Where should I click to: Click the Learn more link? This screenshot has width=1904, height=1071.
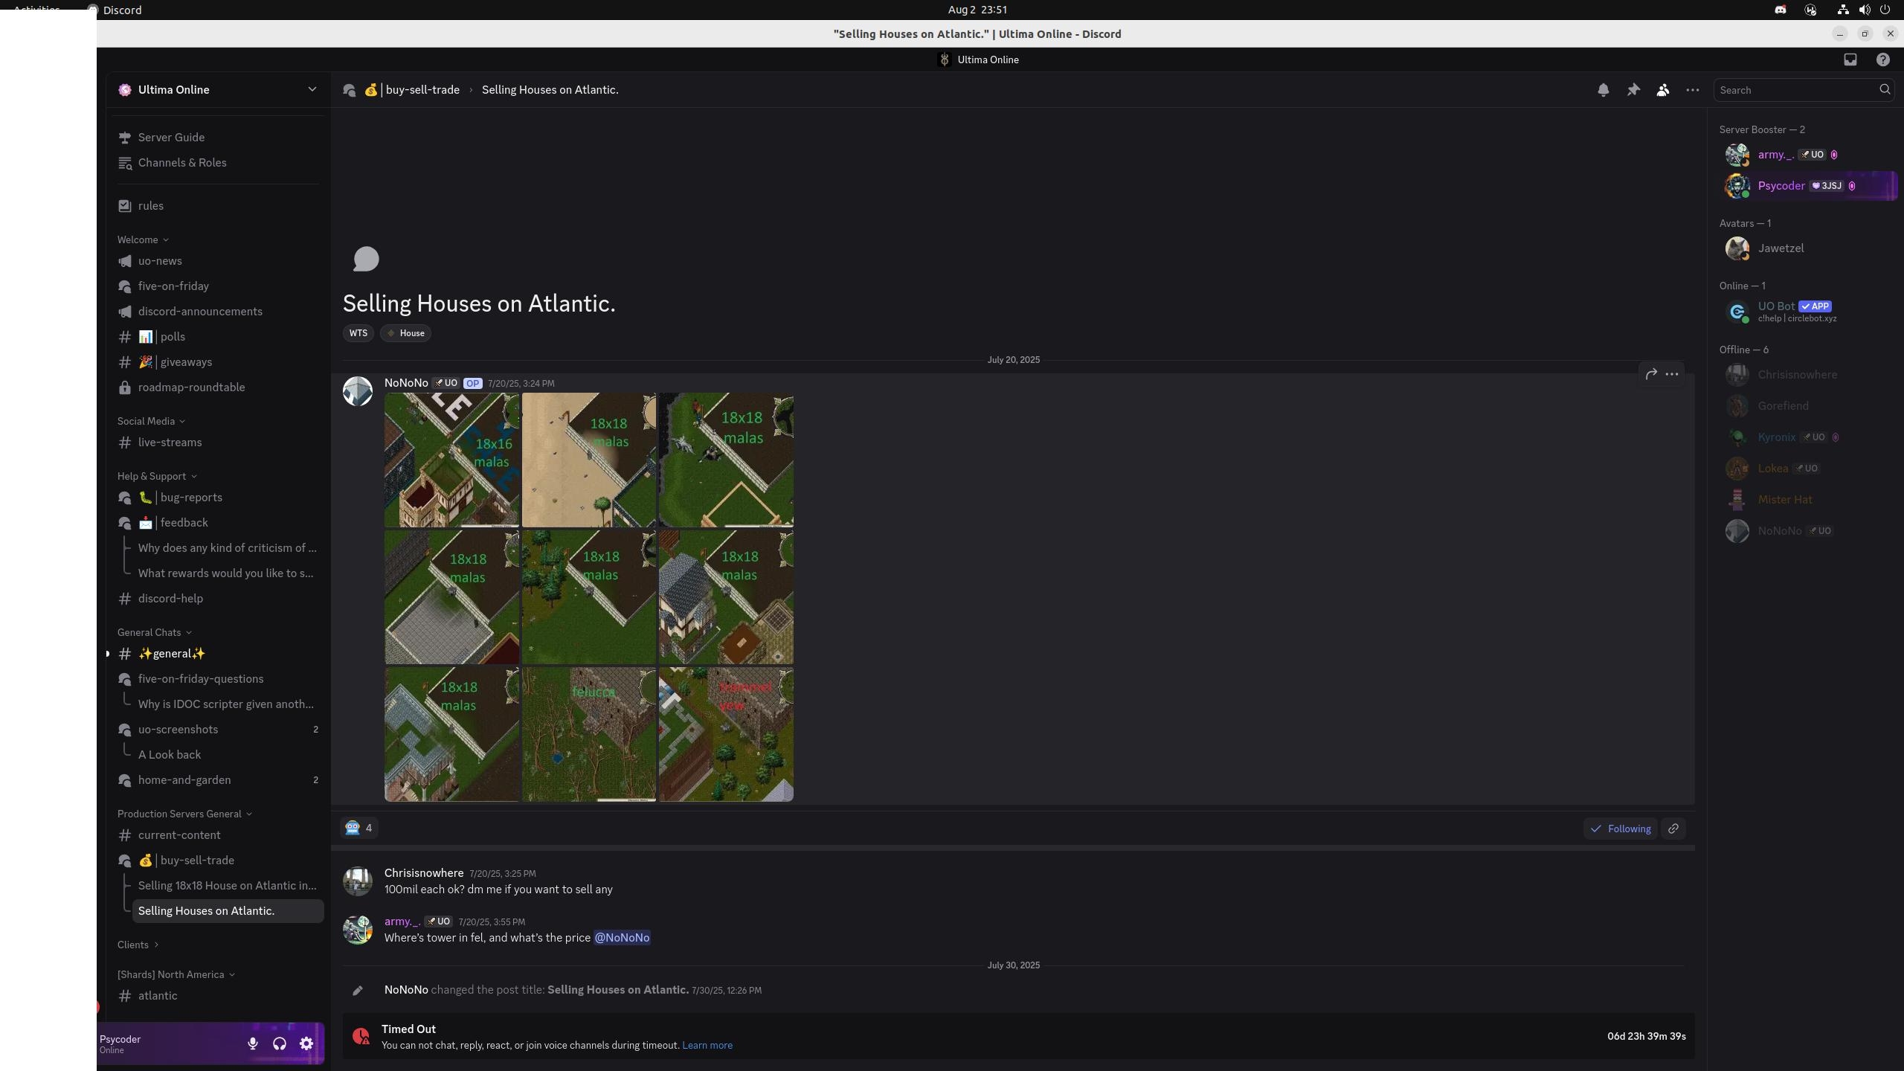coord(707,1045)
